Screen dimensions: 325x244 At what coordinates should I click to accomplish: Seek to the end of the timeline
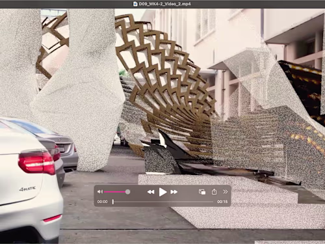213,202
